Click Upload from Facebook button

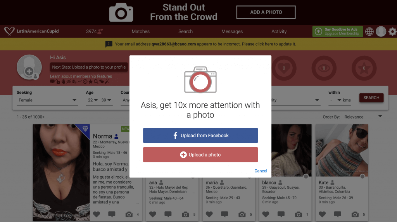pyautogui.click(x=200, y=136)
